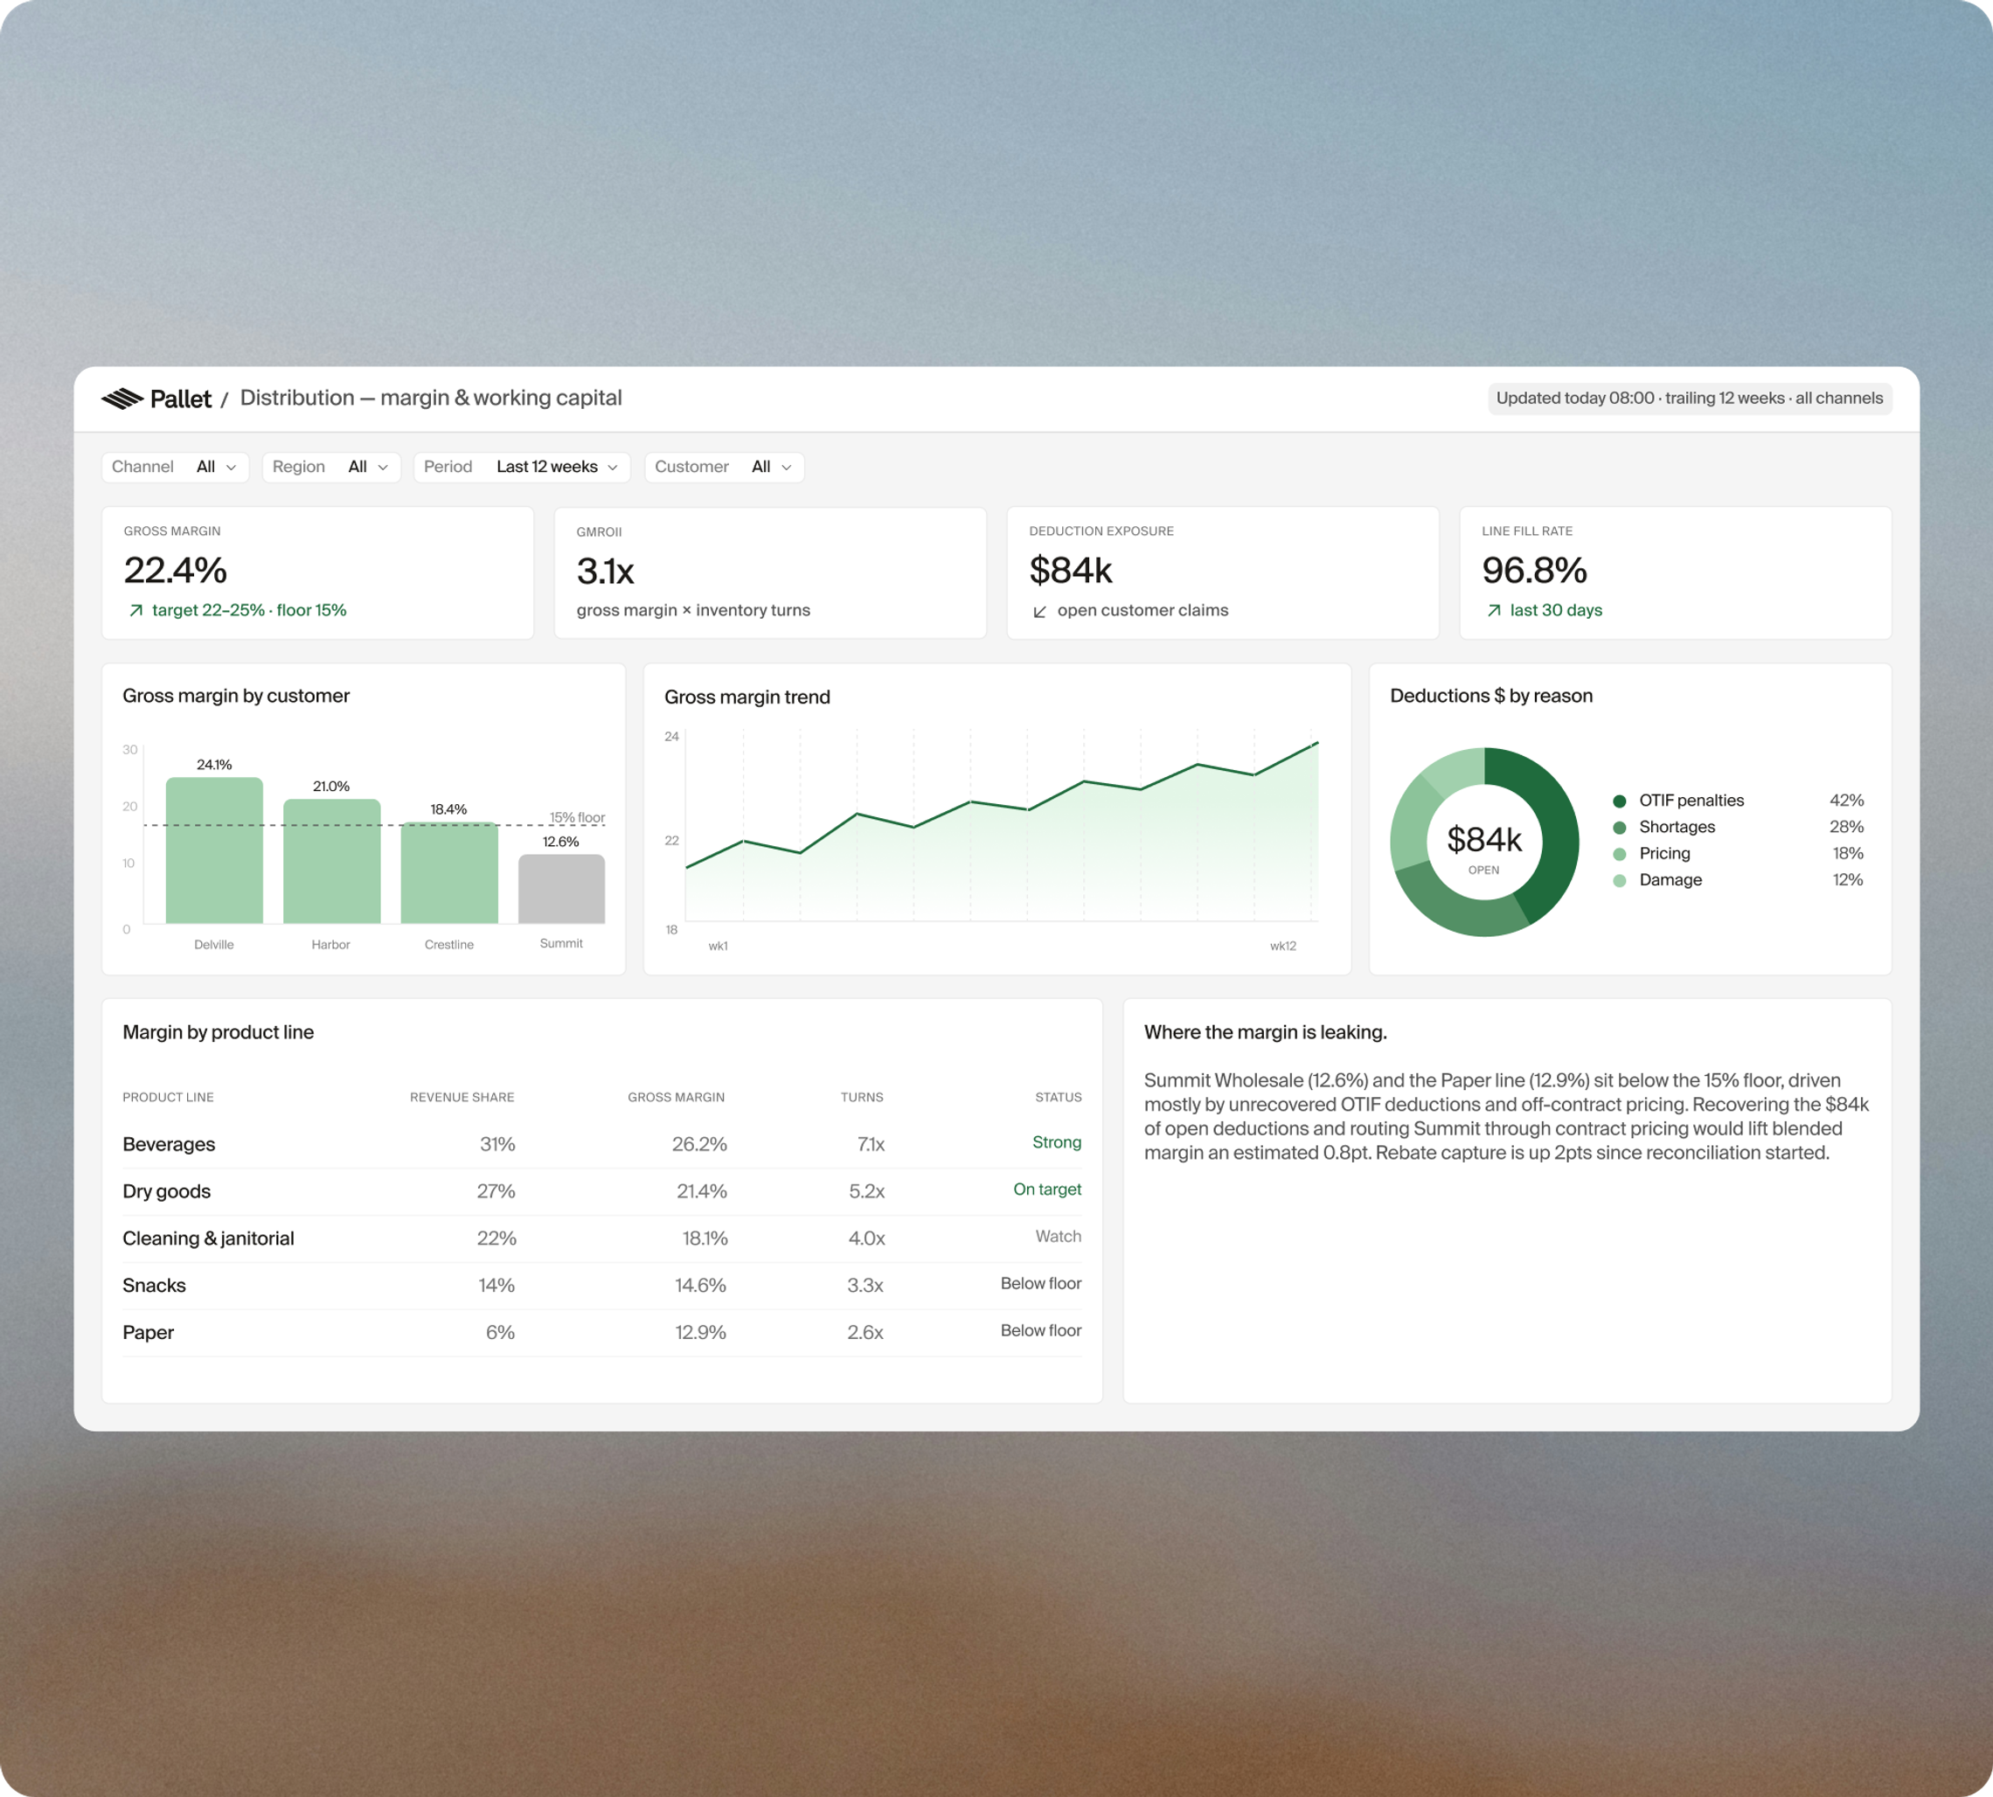Screen dimensions: 1993x1797
Task: Sort by the Status column header
Action: coord(1058,1097)
